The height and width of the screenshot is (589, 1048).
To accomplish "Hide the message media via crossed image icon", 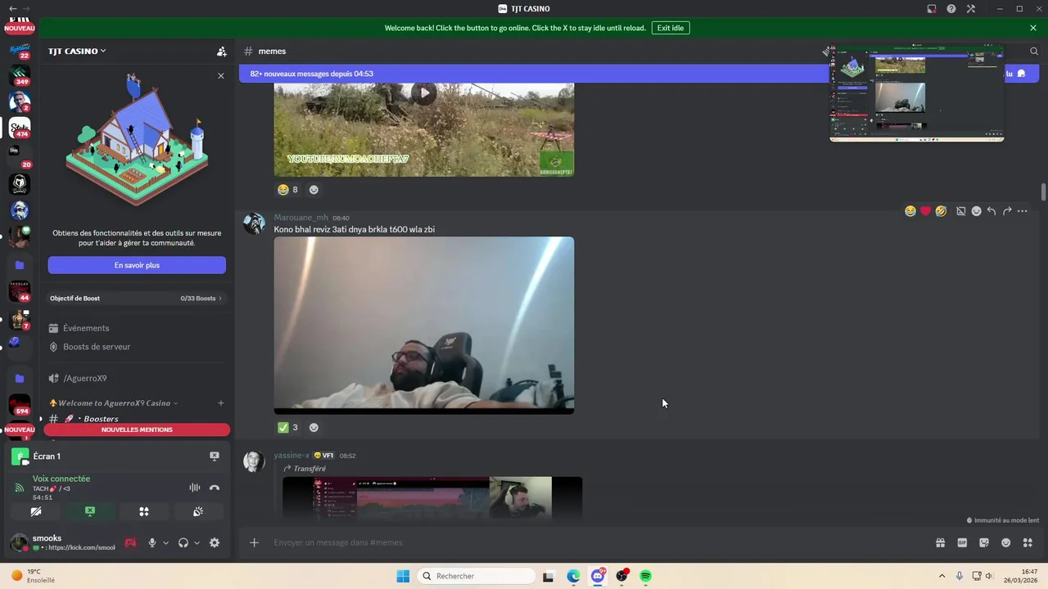I will point(961,211).
